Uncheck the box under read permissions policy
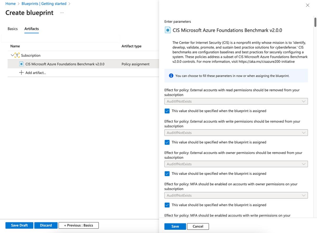 point(167,111)
